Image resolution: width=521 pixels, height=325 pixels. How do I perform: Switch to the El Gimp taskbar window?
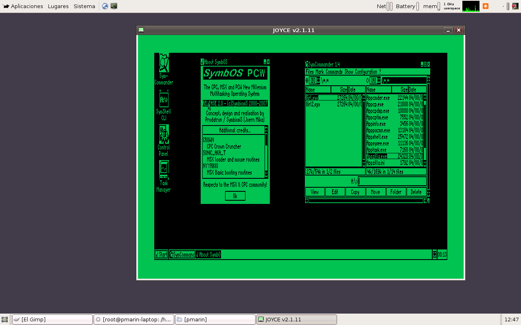click(x=52, y=320)
